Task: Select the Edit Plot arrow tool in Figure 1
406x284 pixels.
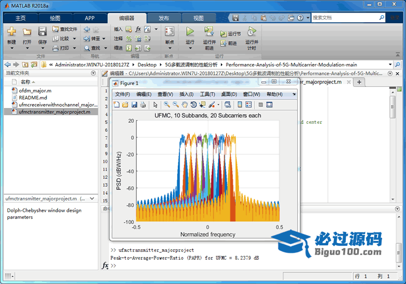Action: 156,105
